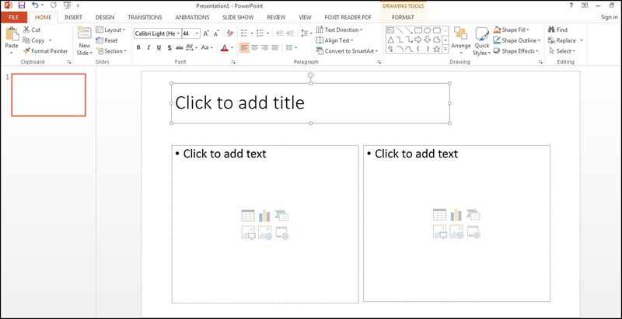
Task: Click the Cut scissors icon
Action: (x=26, y=29)
